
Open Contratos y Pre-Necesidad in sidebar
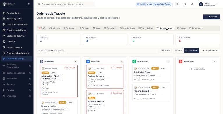[17, 53]
